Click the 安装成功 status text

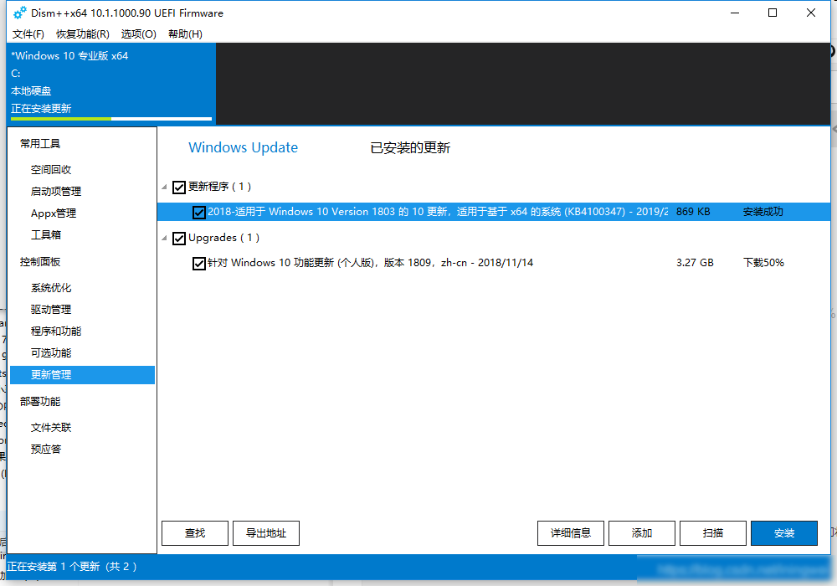point(763,212)
